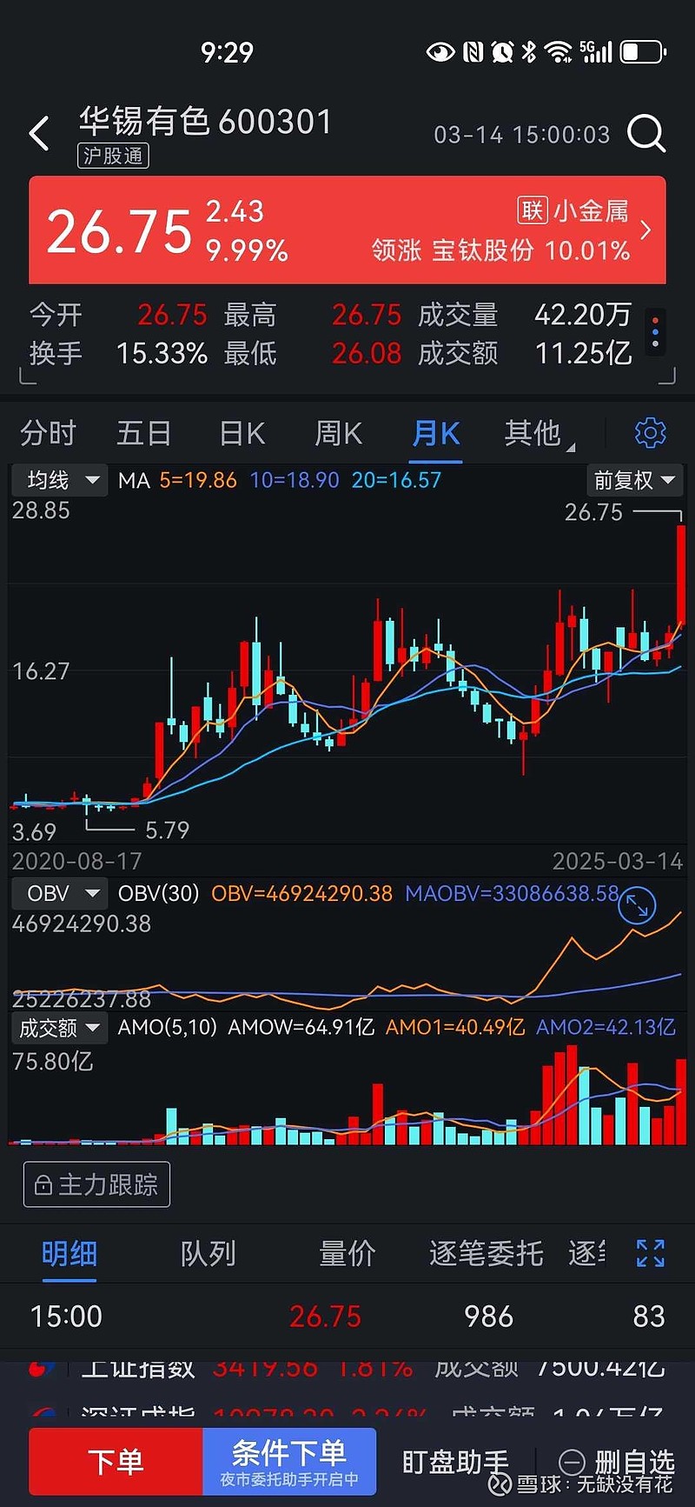
Task: Tap the Bluetooth status icon
Action: pyautogui.click(x=529, y=52)
